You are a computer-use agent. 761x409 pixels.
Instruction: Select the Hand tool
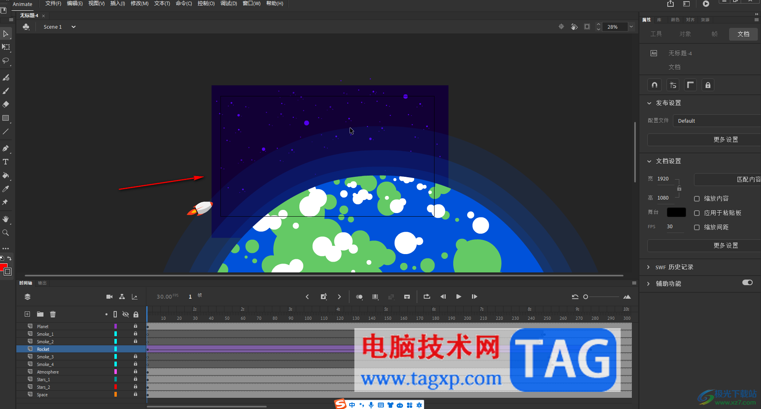click(x=6, y=219)
